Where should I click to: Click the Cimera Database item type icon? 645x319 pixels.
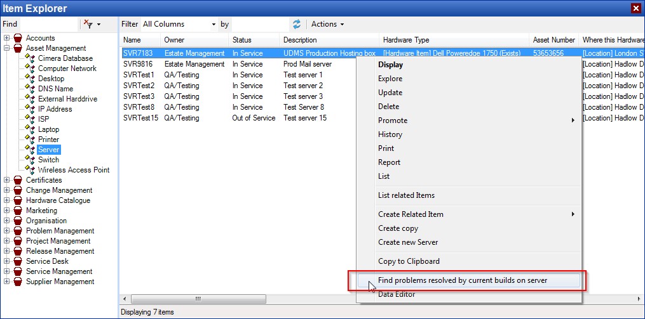30,58
